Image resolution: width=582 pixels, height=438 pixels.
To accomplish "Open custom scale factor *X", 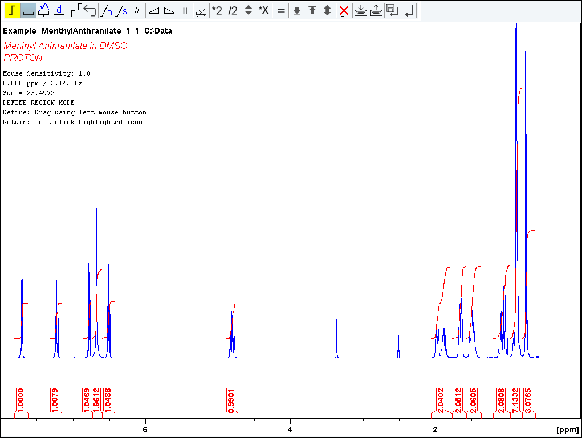I will (x=263, y=10).
